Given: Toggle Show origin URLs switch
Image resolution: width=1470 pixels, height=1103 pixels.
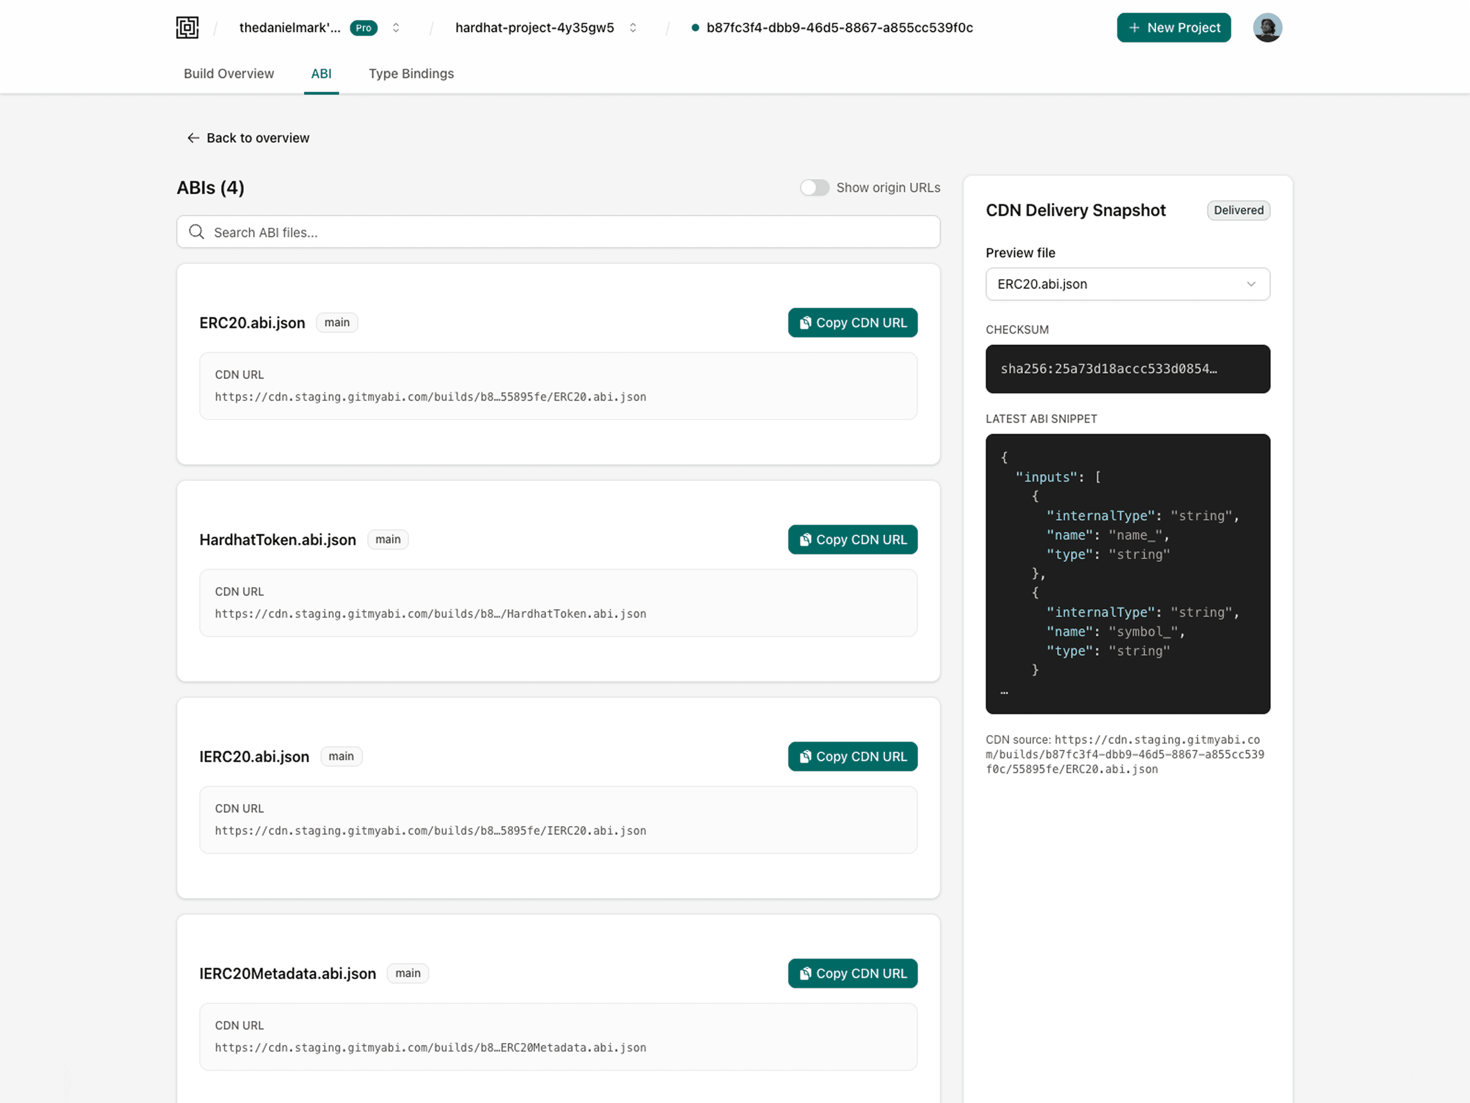Looking at the screenshot, I should (x=814, y=188).
